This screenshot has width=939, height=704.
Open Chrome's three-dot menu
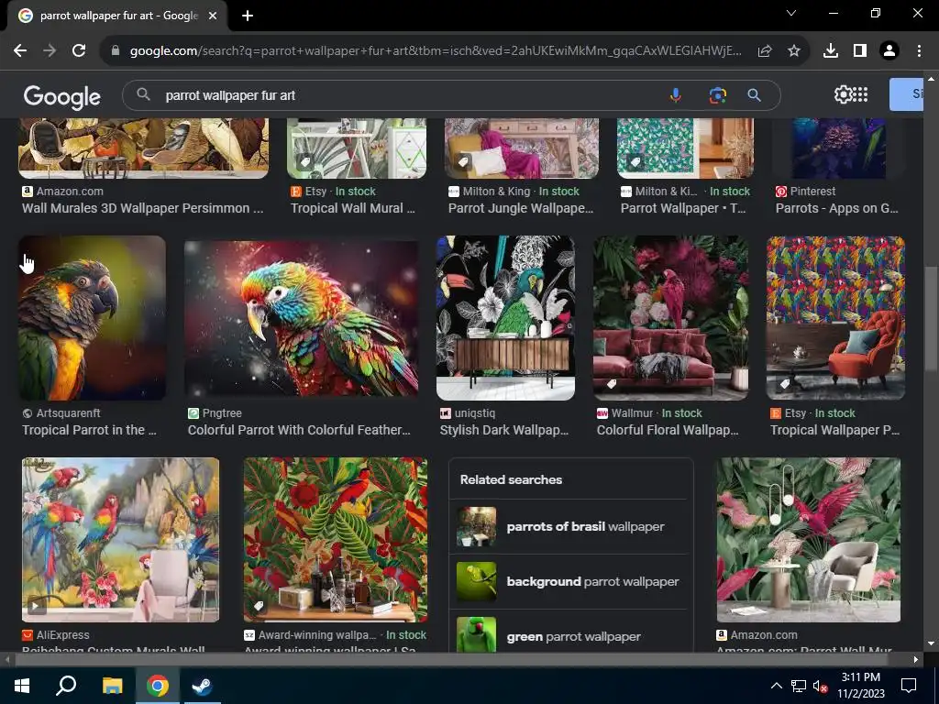click(919, 51)
